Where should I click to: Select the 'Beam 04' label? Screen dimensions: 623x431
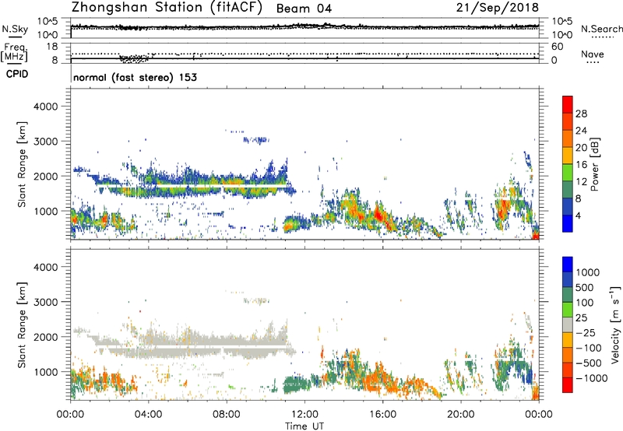point(304,9)
